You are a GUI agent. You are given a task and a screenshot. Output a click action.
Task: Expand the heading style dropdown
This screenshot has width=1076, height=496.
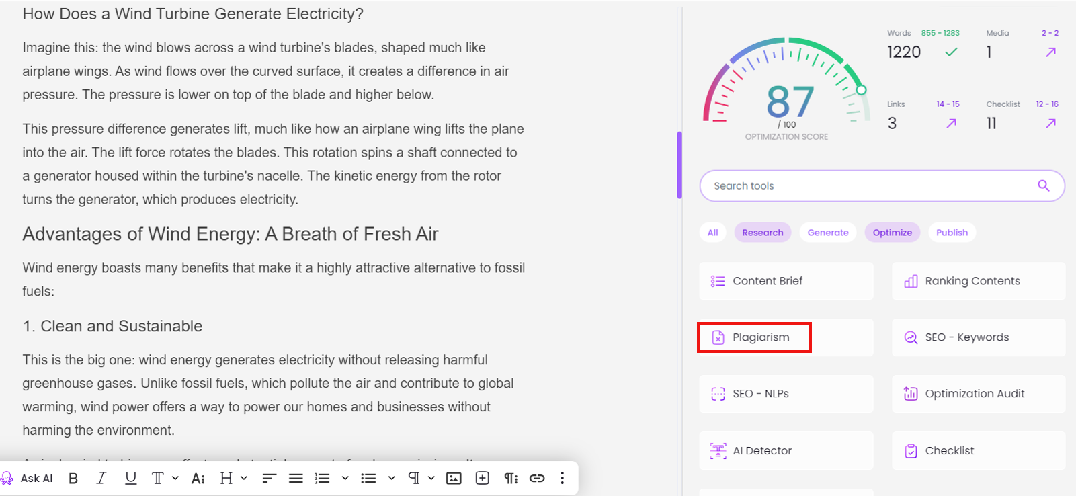(244, 478)
